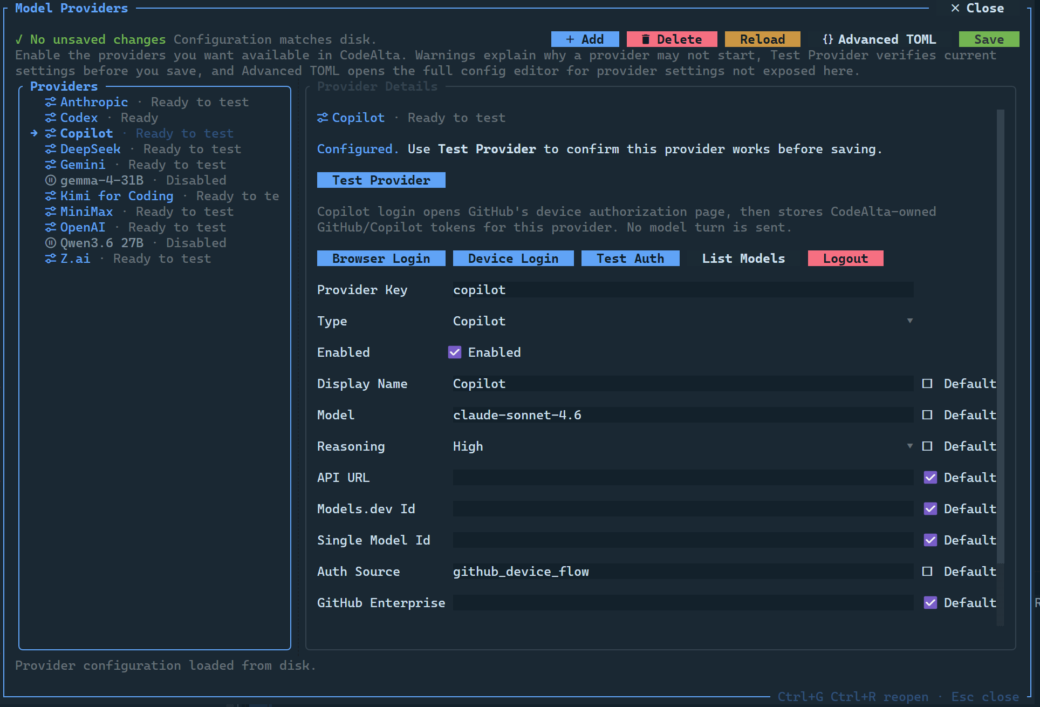Open the Reasoning dropdown arrow
1040x707 pixels.
coord(910,446)
